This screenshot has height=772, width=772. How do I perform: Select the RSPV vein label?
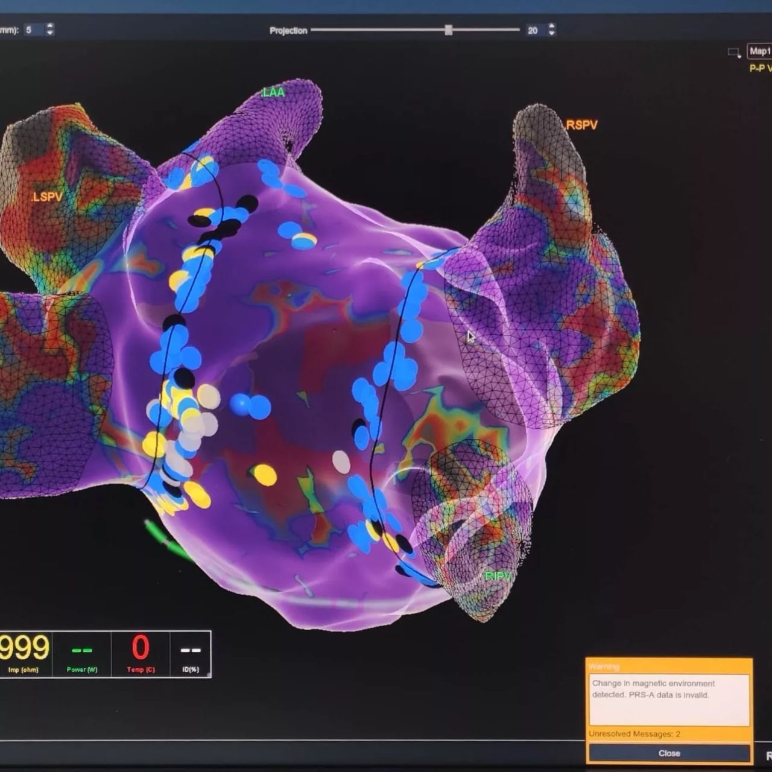581,125
